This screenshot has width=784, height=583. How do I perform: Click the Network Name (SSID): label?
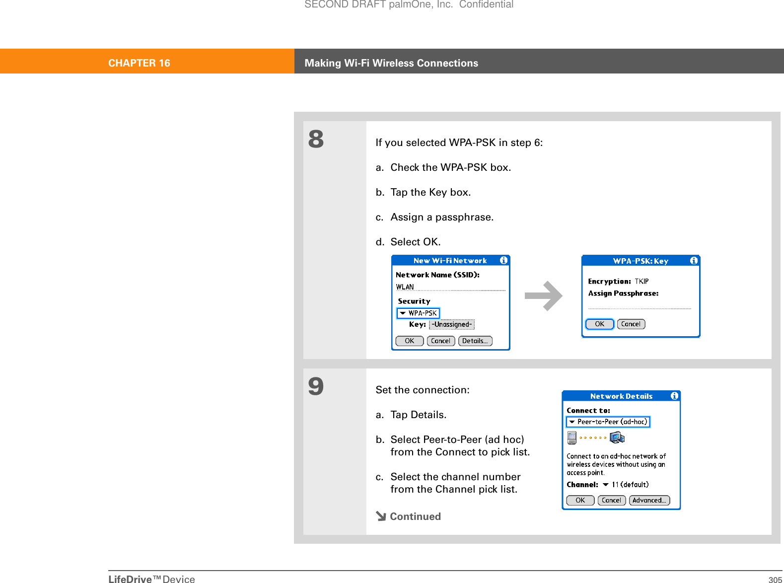tap(437, 275)
